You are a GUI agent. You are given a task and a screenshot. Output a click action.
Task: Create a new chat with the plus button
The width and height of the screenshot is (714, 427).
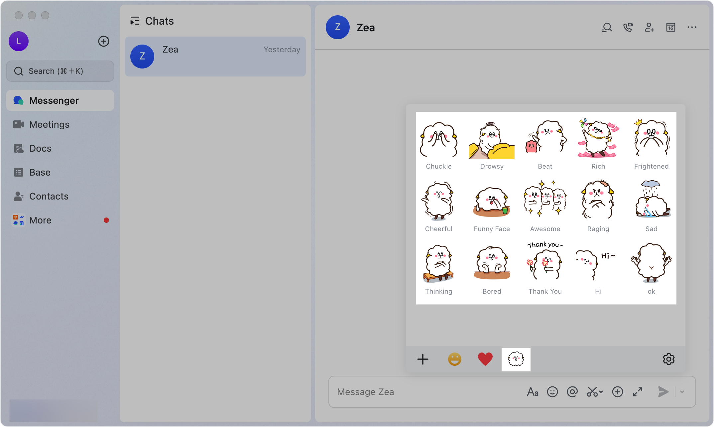(103, 41)
